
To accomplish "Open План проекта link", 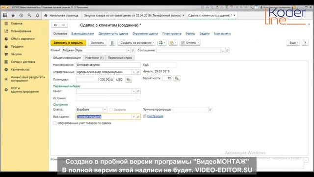I will pyautogui.click(x=172, y=34).
